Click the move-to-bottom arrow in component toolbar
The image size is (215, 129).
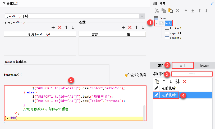pyautogui.click(x=193, y=11)
